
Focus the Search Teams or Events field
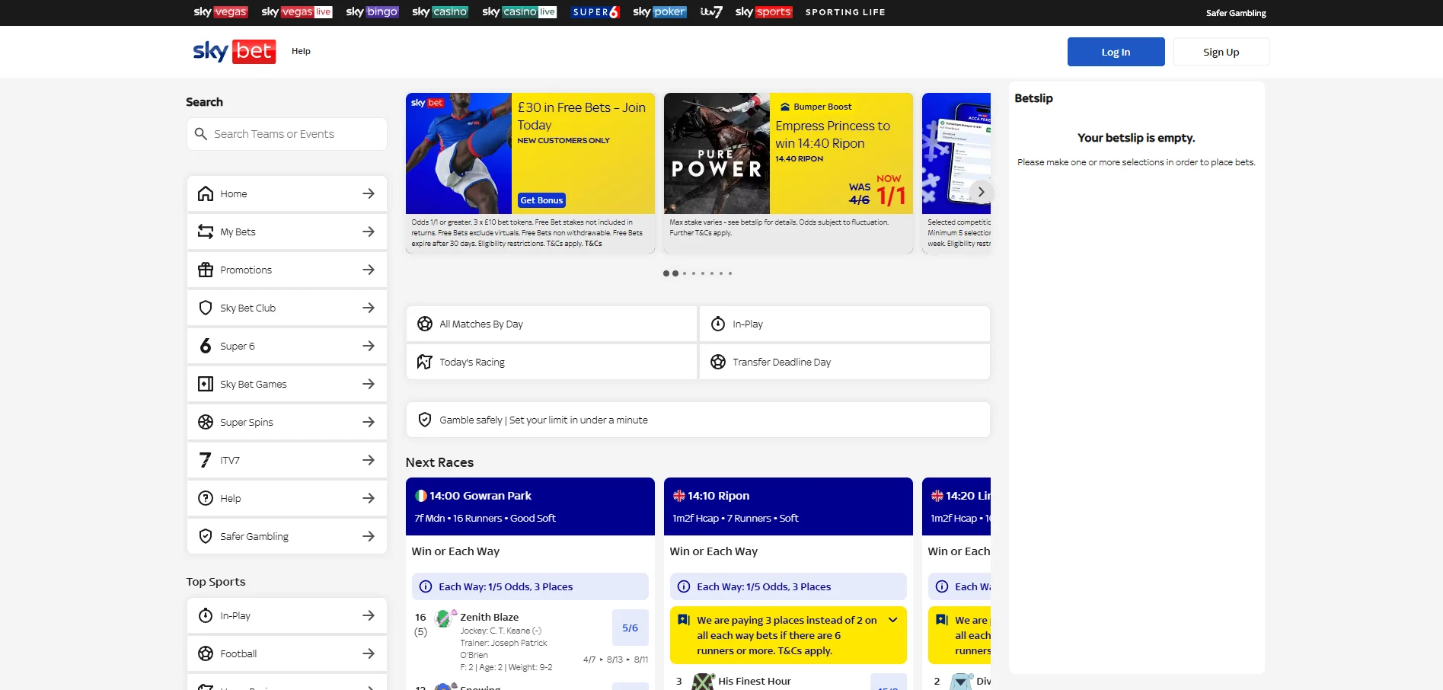(x=287, y=134)
